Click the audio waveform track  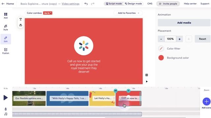(77, 114)
